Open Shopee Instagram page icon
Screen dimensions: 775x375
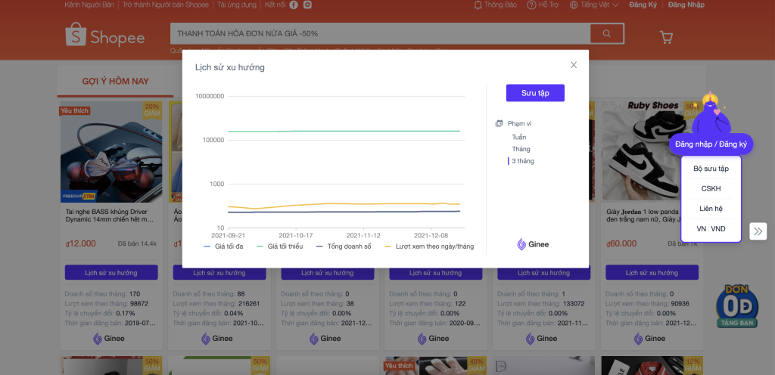[x=307, y=5]
